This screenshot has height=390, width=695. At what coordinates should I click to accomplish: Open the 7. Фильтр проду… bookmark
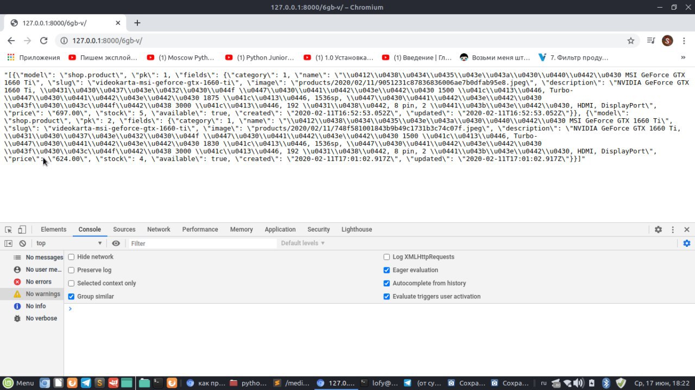[x=573, y=57]
